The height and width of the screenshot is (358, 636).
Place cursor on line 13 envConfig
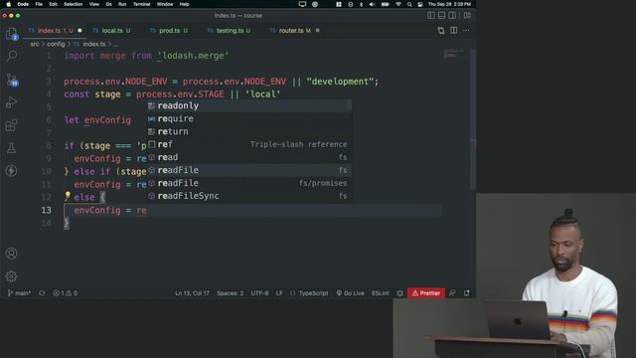97,210
